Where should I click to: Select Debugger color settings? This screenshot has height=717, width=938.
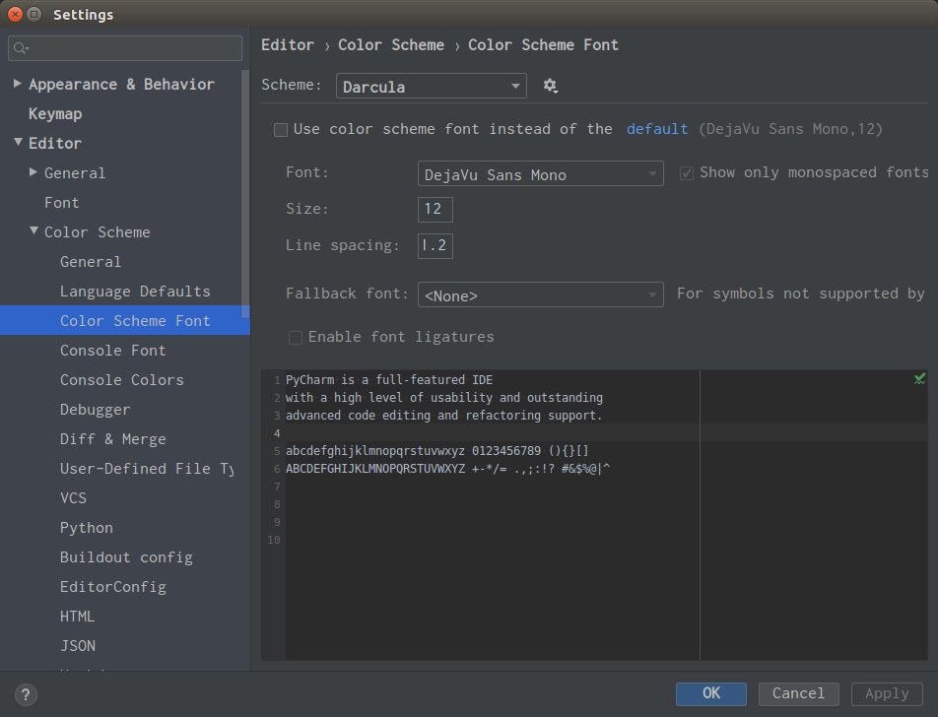point(95,410)
